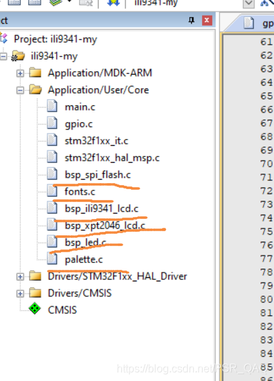Click the ili9341-my target label

[x=54, y=56]
